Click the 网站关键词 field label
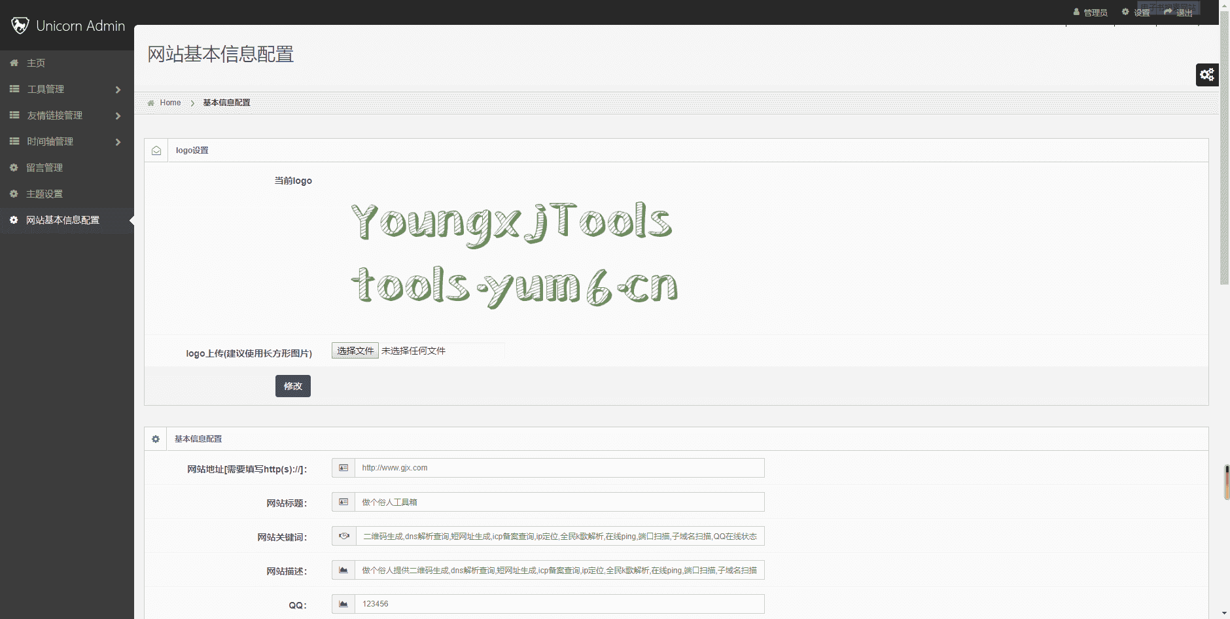Screen dimensions: 1230x619 (x=282, y=537)
